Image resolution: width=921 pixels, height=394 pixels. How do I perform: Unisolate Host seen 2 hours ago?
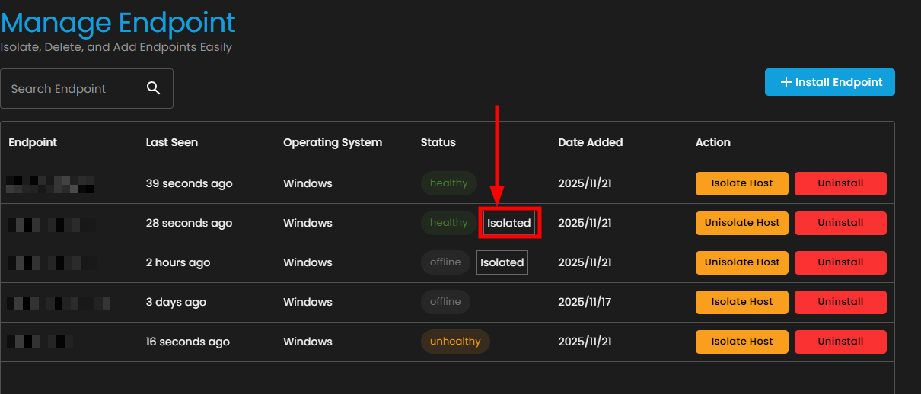point(741,262)
